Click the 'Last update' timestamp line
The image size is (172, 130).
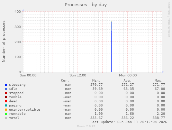point(129,122)
